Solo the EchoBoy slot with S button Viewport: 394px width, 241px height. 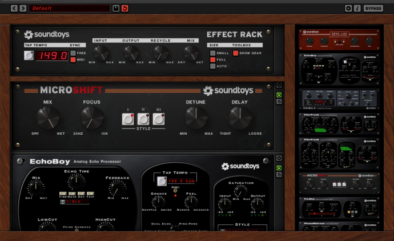point(279,175)
